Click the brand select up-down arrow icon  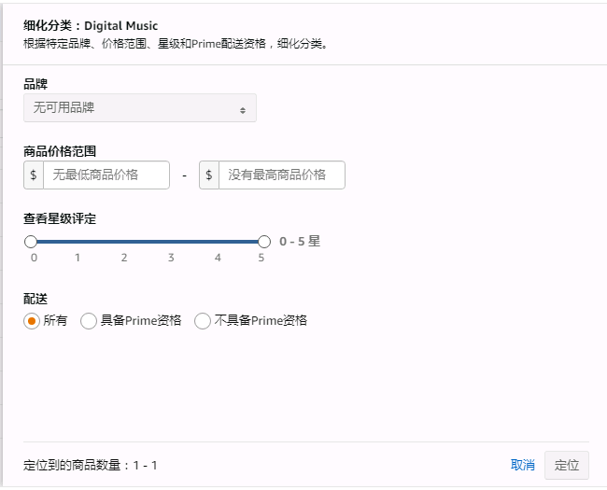coord(243,111)
